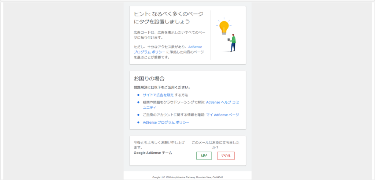
Task: Click the bullet before ご自身のアカウント
Action: coord(138,115)
